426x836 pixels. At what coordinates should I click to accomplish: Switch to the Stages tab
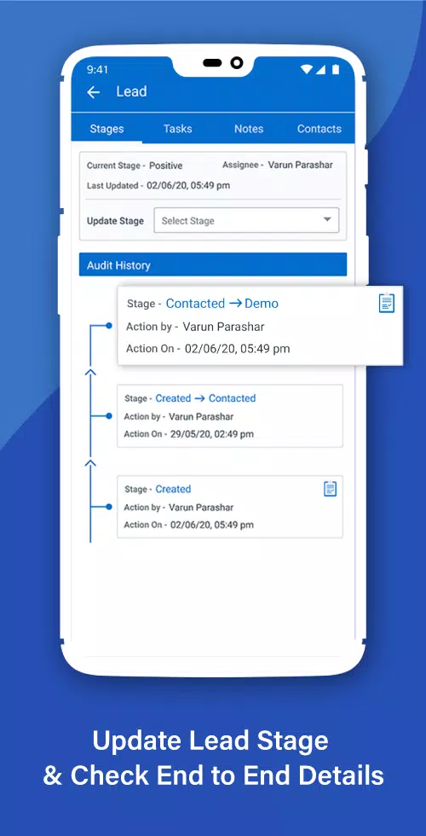pos(106,129)
